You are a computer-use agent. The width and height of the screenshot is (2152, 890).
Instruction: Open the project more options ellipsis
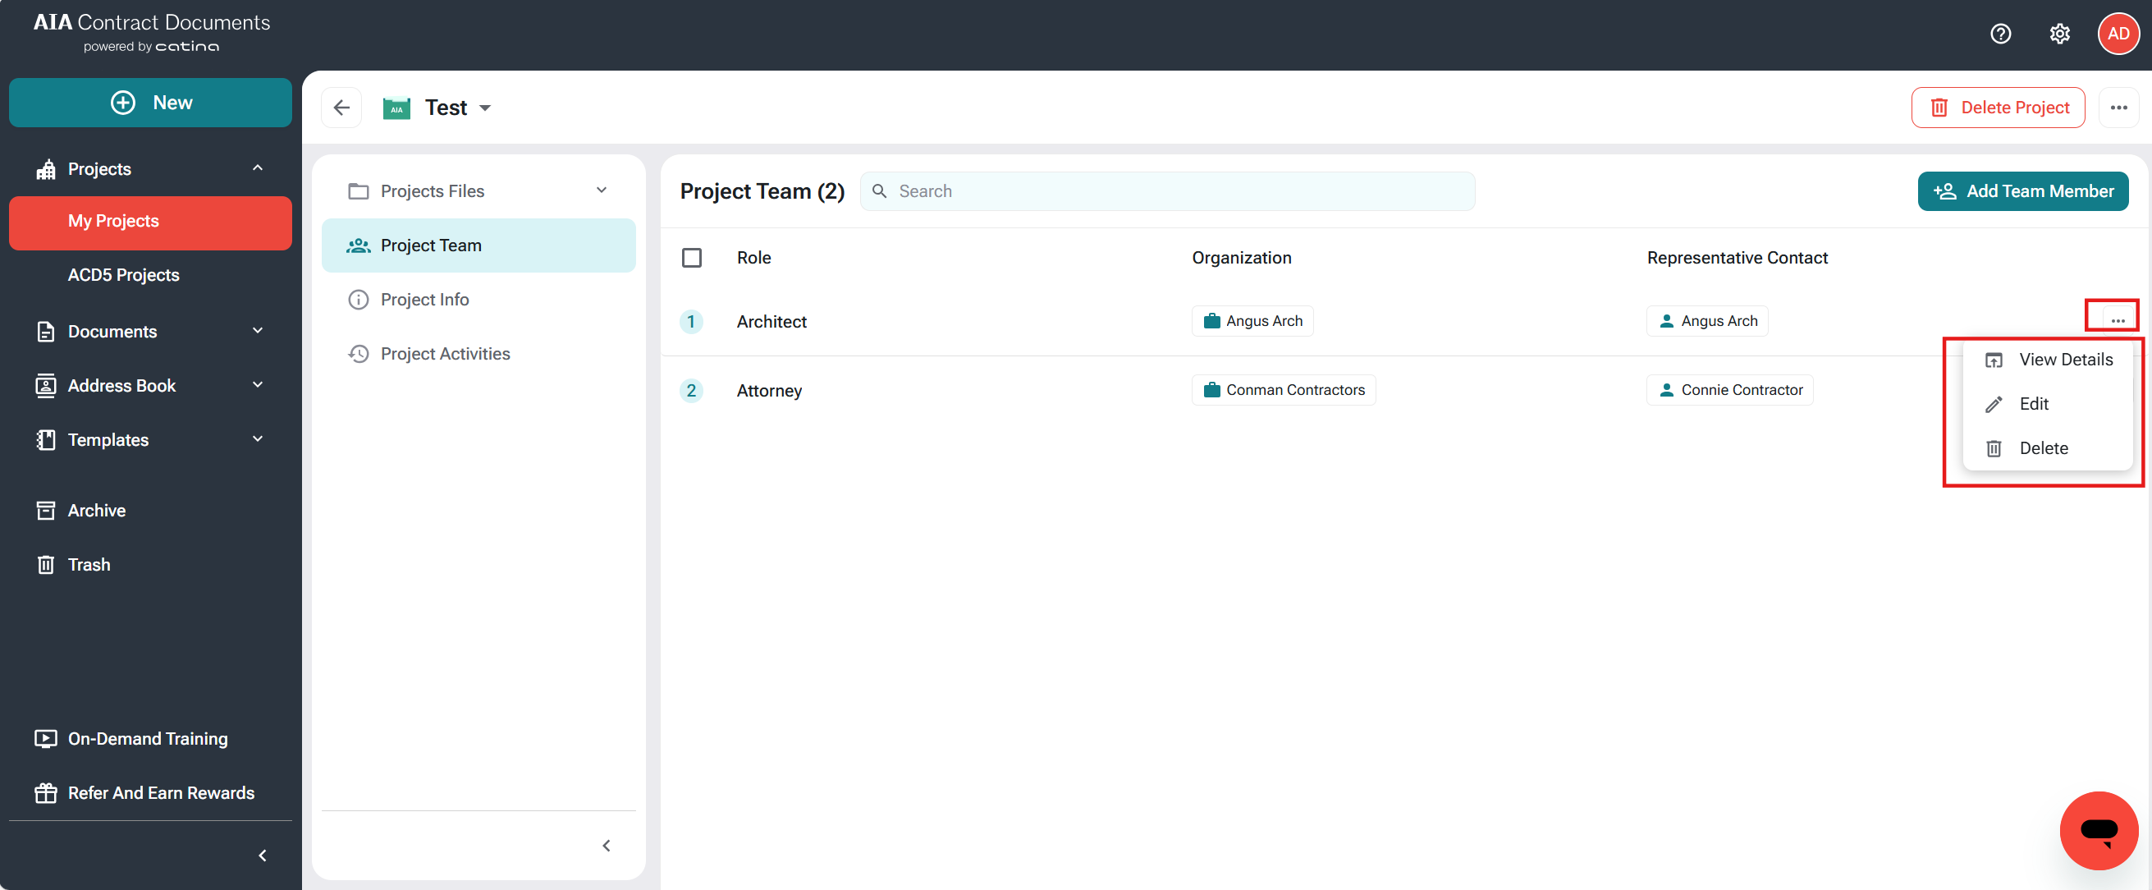click(2118, 107)
